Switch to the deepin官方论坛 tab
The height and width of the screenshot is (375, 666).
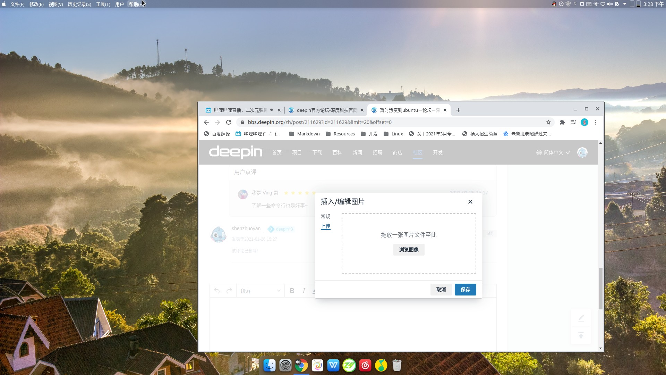click(x=326, y=110)
